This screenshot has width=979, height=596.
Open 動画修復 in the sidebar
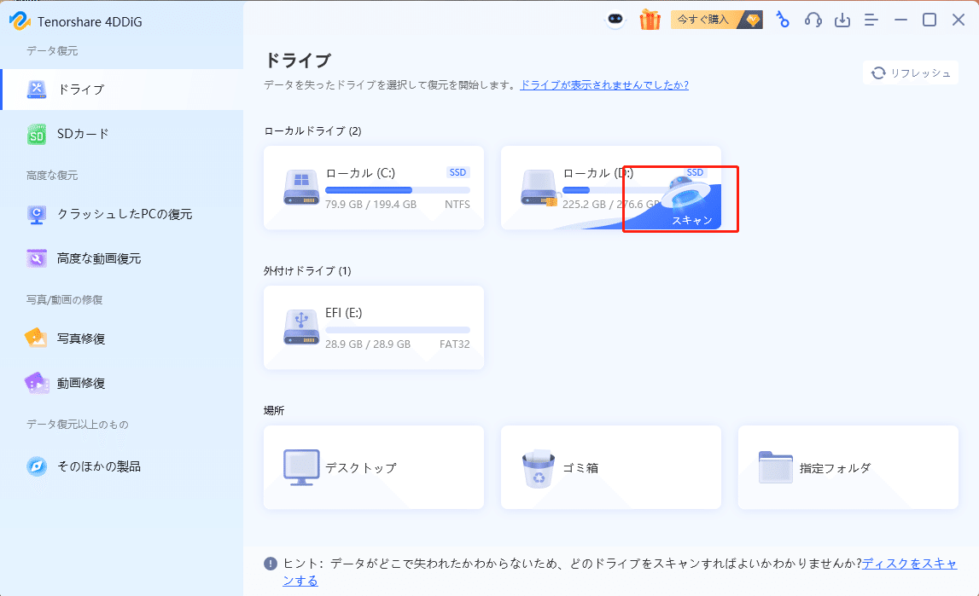[122, 383]
